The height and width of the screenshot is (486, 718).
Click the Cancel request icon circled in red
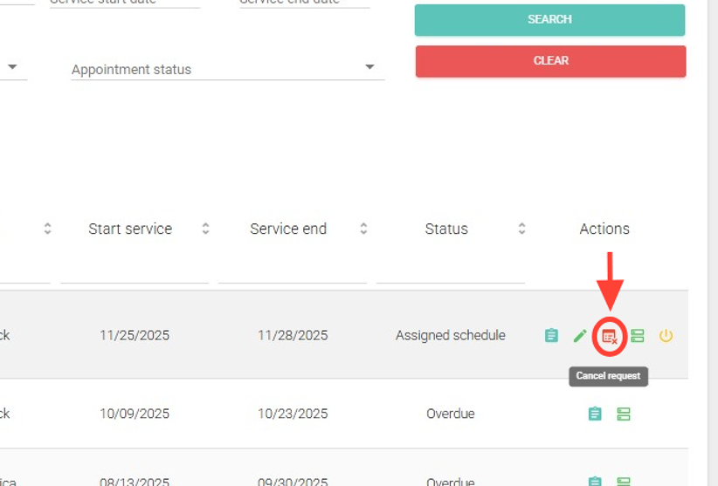click(x=609, y=336)
